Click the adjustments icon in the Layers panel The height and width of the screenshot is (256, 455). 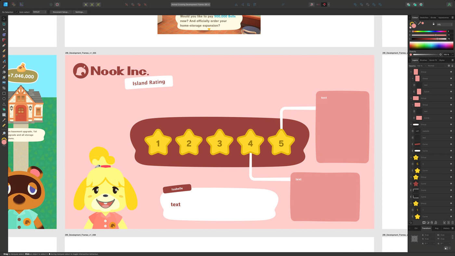point(428,223)
